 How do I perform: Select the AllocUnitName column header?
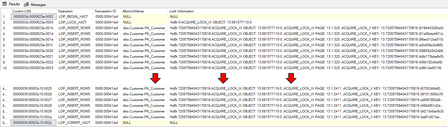[x=145, y=11]
